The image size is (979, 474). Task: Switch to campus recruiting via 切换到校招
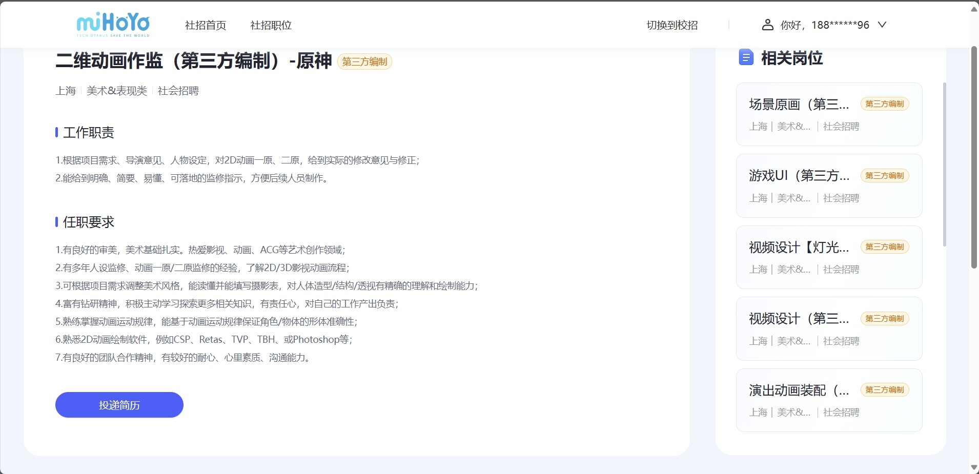pyautogui.click(x=672, y=25)
